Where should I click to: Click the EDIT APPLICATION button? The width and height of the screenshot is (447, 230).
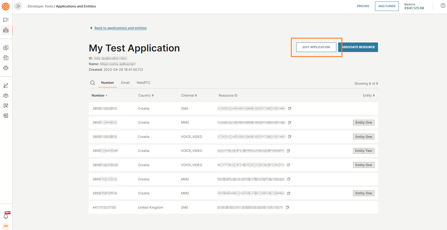pos(316,47)
